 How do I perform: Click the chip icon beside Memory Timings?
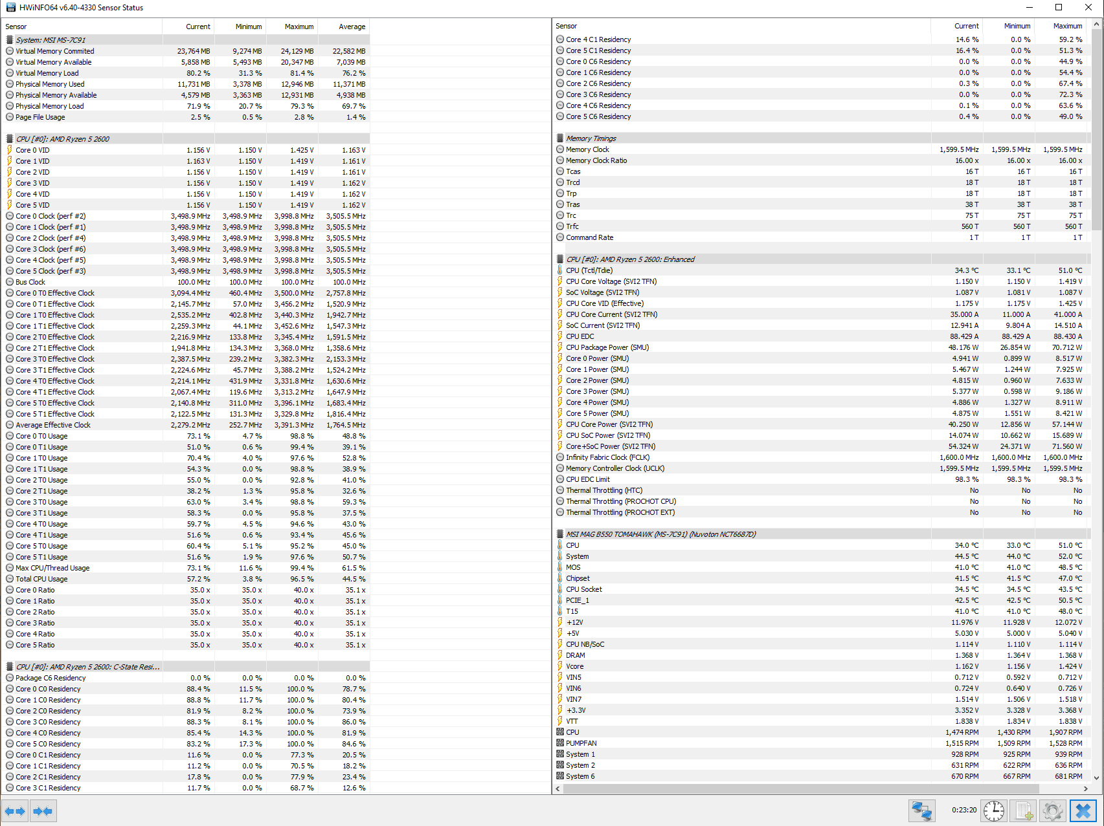[x=560, y=138]
